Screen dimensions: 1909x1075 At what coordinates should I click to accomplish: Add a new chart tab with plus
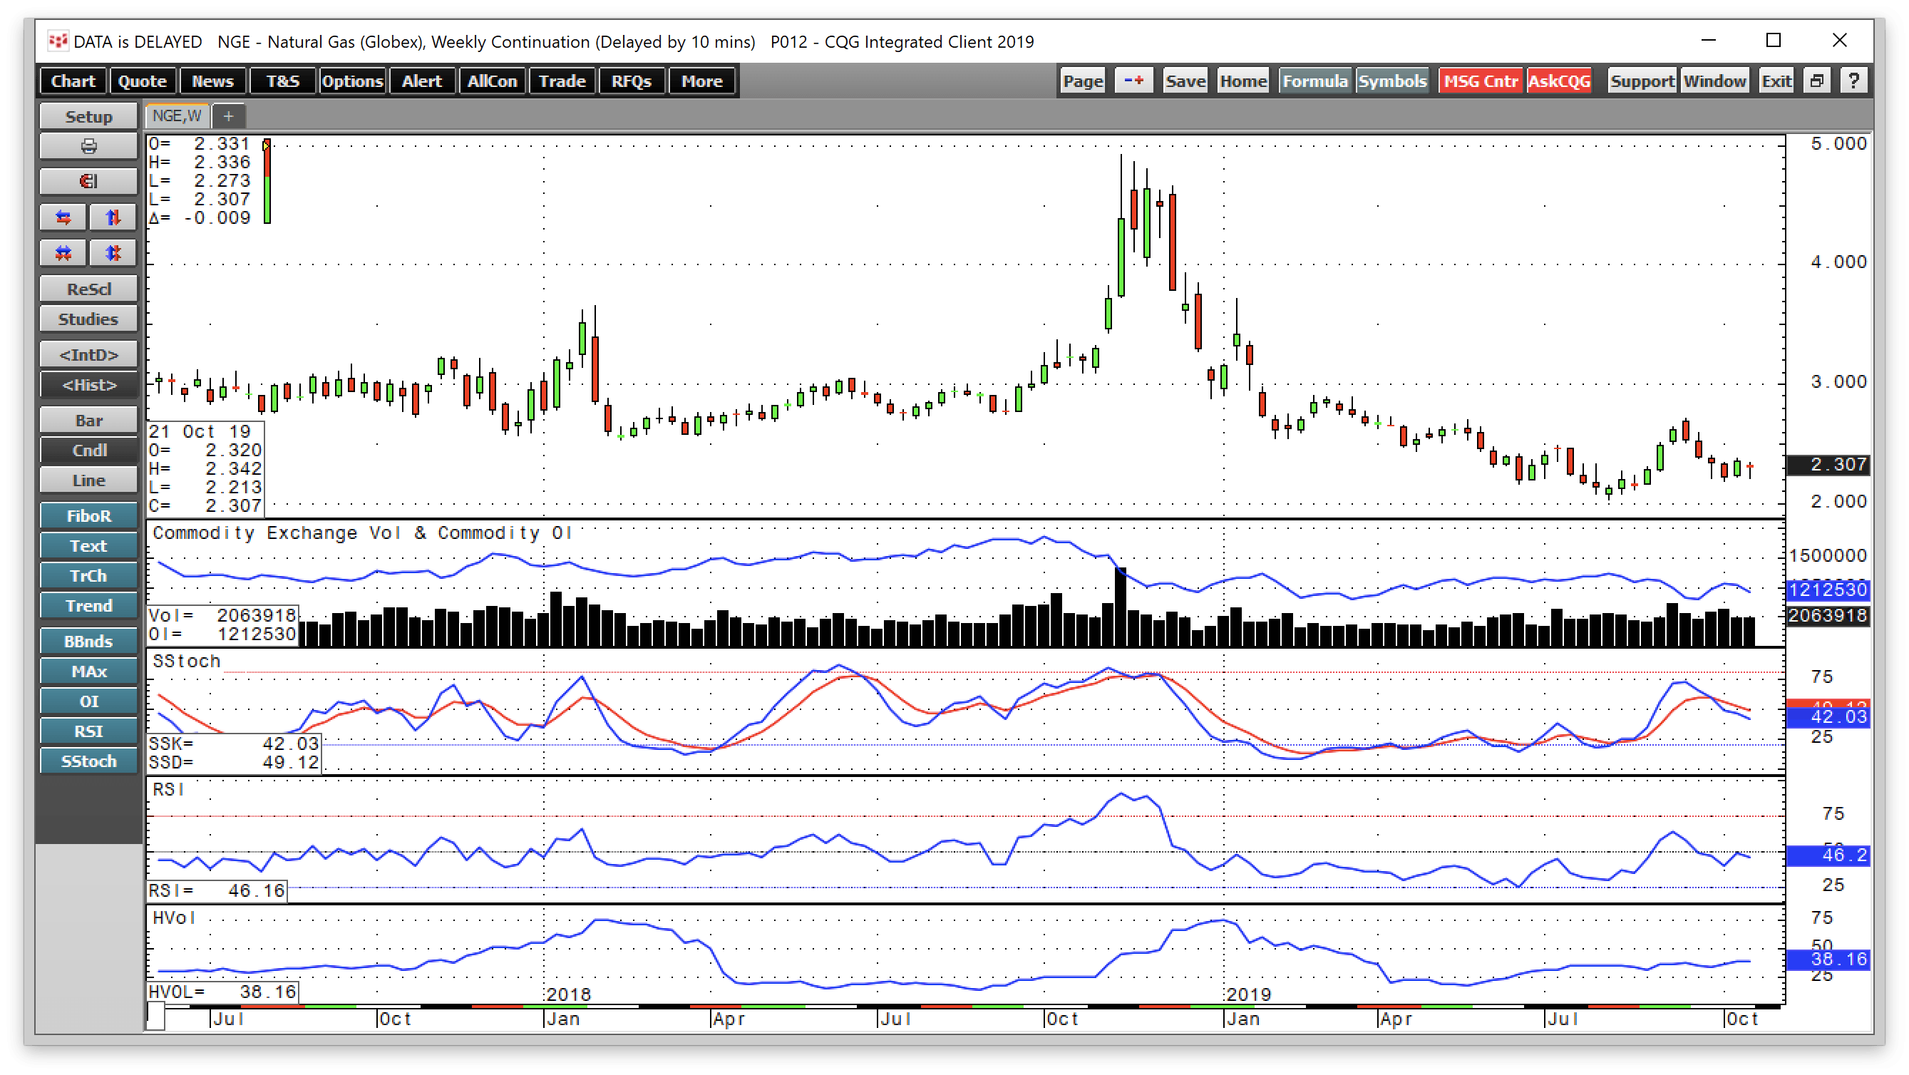coord(228,116)
